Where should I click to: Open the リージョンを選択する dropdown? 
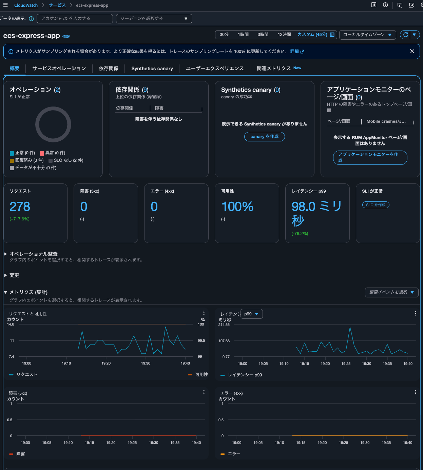tap(154, 19)
